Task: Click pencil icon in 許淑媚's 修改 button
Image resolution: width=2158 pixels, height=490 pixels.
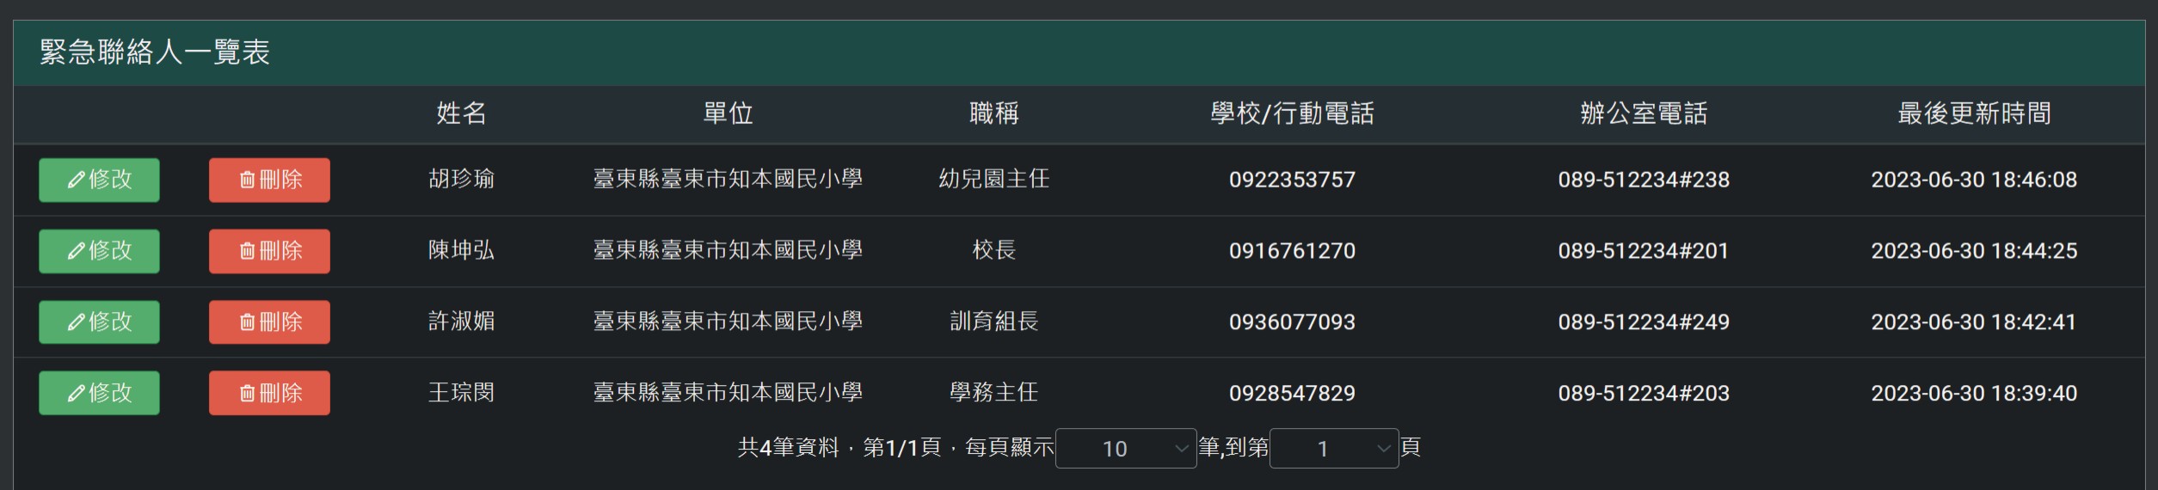Action: [77, 322]
